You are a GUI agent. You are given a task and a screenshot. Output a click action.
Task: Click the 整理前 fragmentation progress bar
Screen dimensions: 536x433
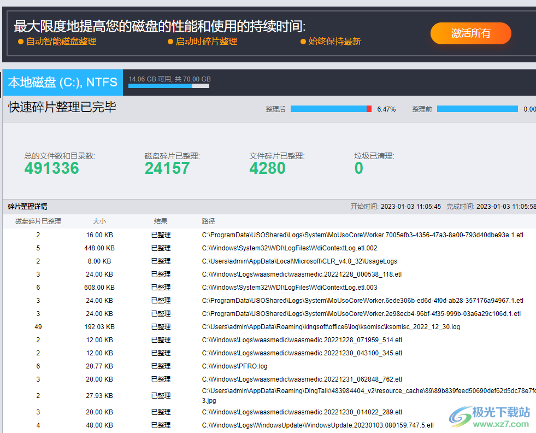[478, 109]
